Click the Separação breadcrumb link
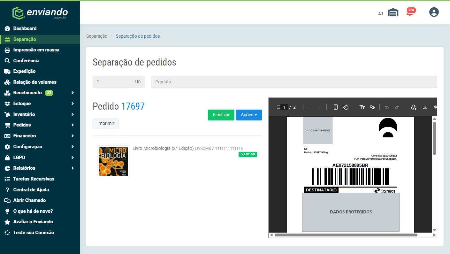Image resolution: width=450 pixels, height=254 pixels. 97,36
